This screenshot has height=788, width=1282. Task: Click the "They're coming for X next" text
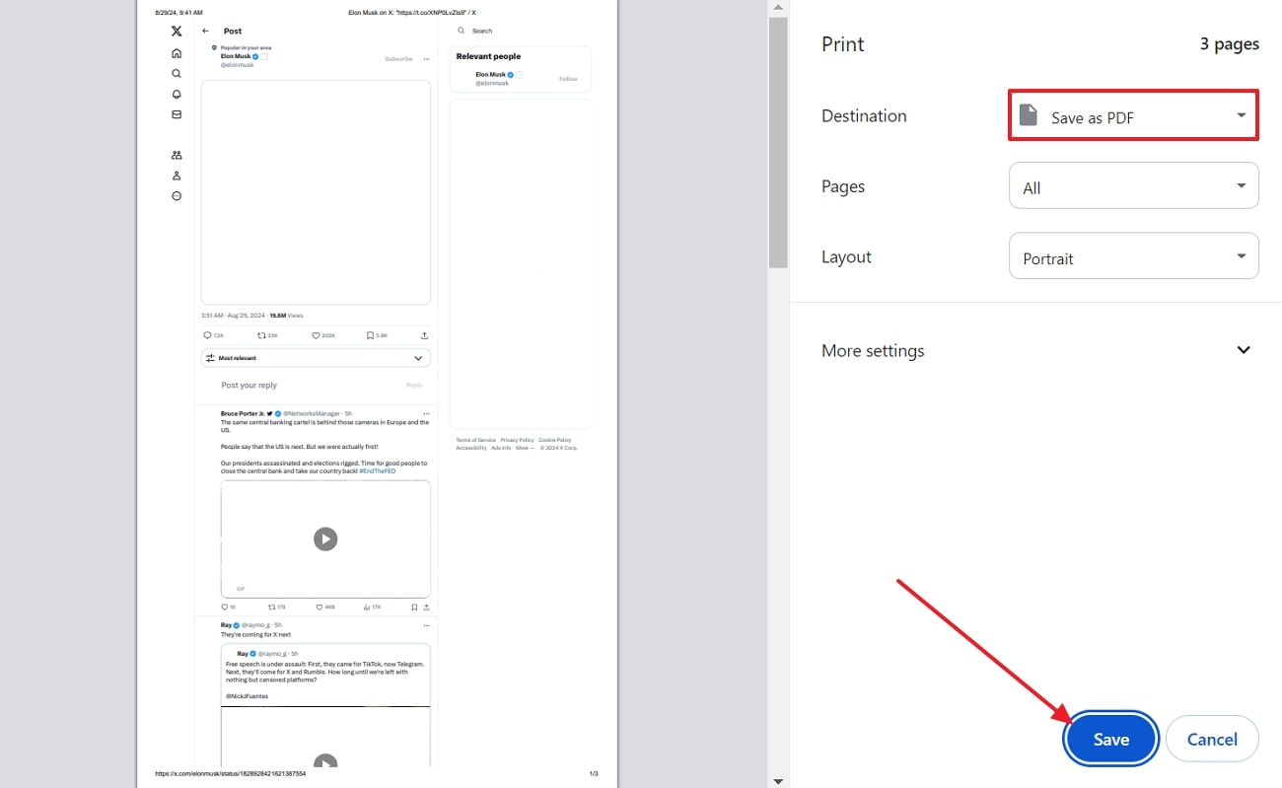point(255,634)
